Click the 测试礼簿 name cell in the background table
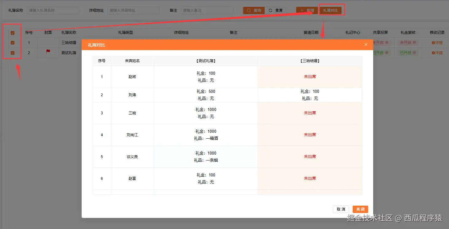This screenshot has height=229, width=449. (x=69, y=53)
